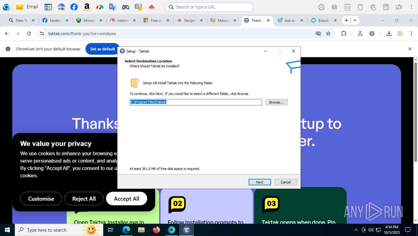Go back to the previous page
Viewport: 418px width, 236px height.
pyautogui.click(x=7, y=33)
